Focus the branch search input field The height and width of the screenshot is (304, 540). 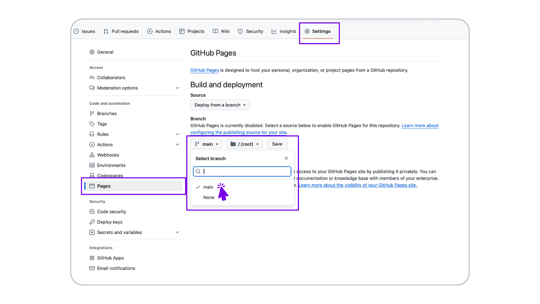tap(242, 171)
